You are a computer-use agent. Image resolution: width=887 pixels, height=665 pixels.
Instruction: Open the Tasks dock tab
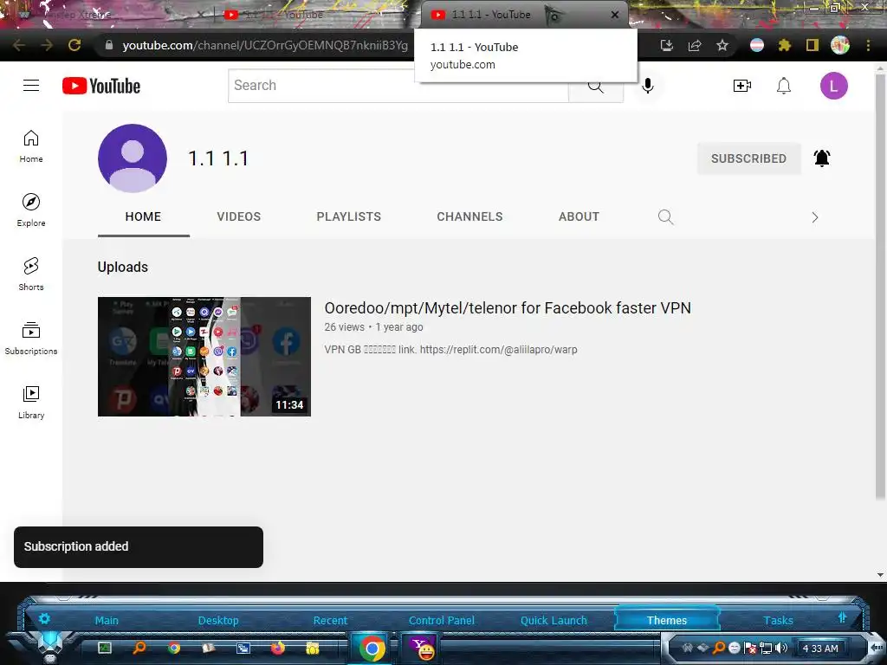click(778, 620)
